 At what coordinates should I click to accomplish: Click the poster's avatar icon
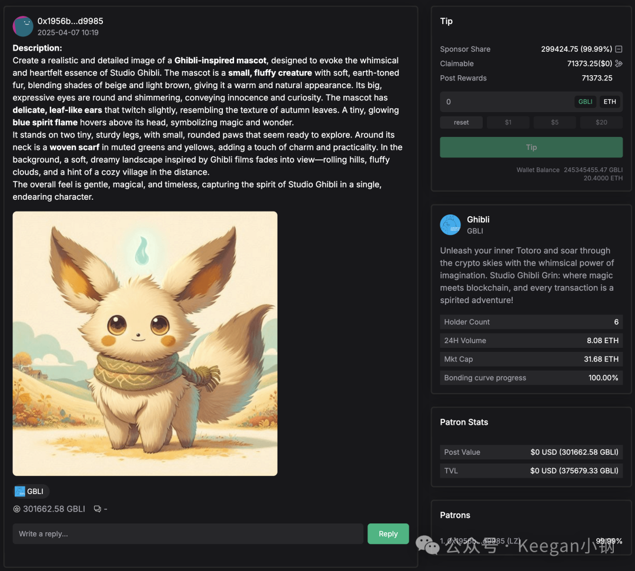click(x=23, y=26)
